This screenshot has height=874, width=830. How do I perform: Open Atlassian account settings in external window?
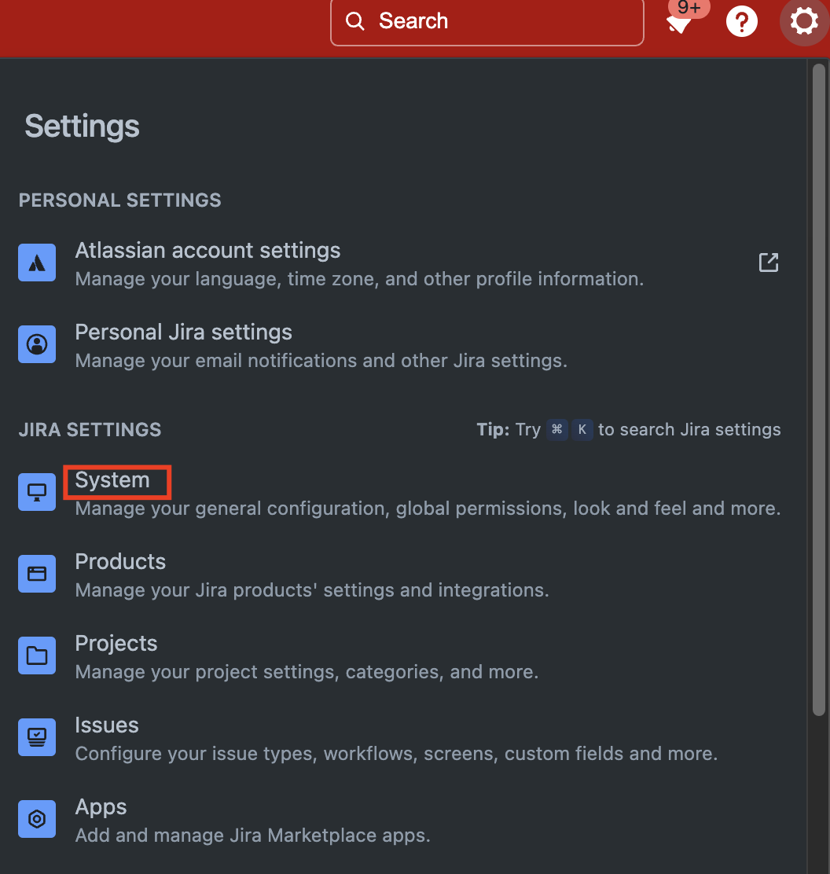point(768,262)
